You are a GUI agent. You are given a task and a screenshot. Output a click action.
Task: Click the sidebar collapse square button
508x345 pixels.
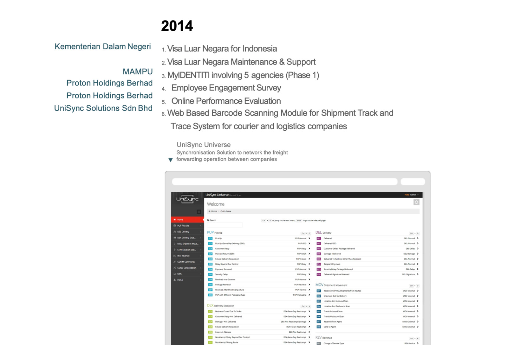coord(199,212)
